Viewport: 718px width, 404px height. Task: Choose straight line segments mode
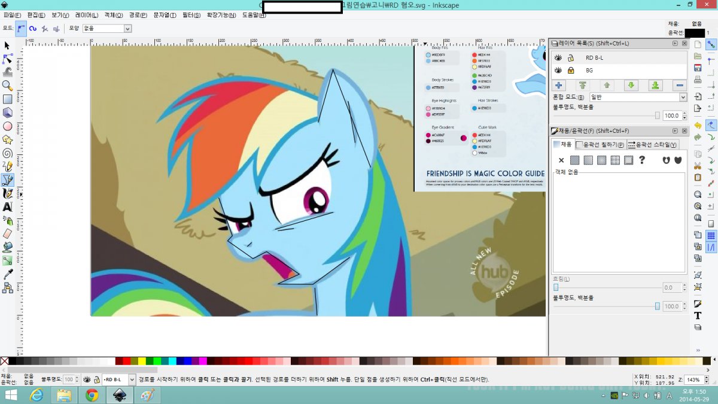(x=44, y=28)
